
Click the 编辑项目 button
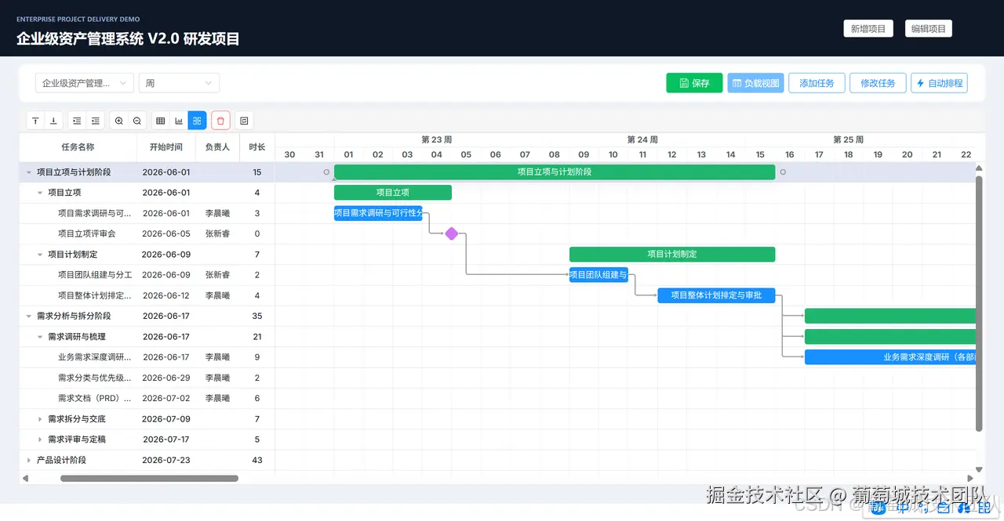click(928, 29)
